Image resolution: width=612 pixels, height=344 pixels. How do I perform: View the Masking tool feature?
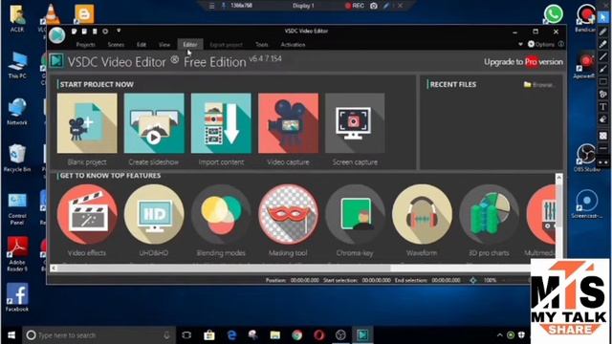coord(288,214)
